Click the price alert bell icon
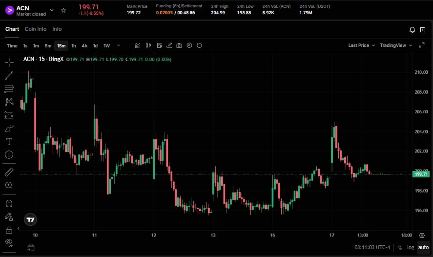The width and height of the screenshot is (433, 257). click(412, 30)
